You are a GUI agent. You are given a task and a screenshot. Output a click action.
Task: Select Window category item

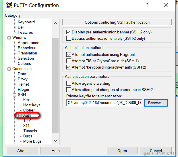tap(19, 38)
